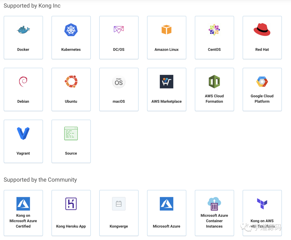Click the Amazon Linux orange box icon

(x=167, y=30)
